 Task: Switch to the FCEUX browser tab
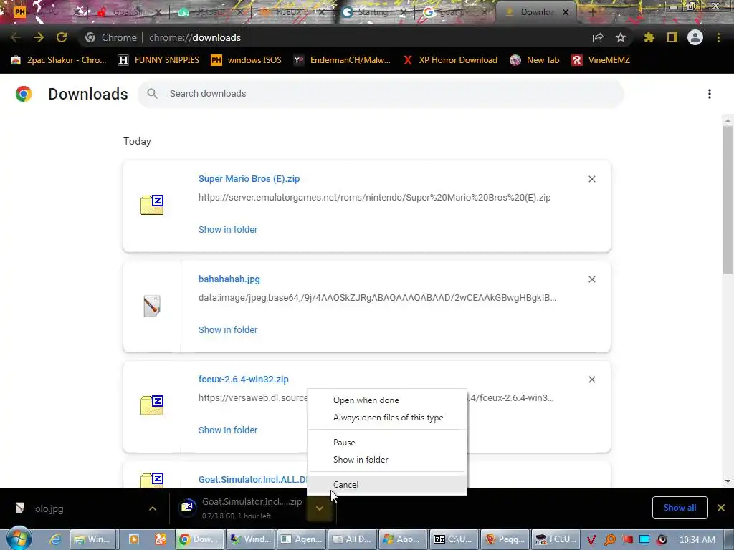[x=292, y=12]
